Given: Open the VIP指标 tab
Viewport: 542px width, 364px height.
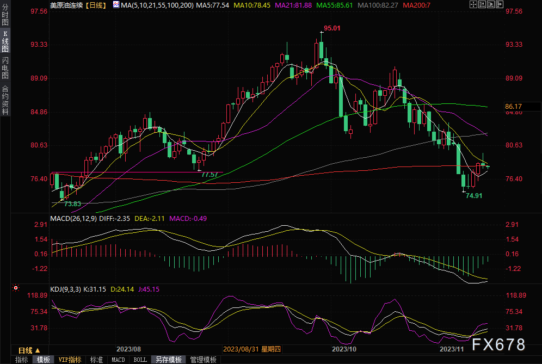Looking at the screenshot, I should [70, 360].
